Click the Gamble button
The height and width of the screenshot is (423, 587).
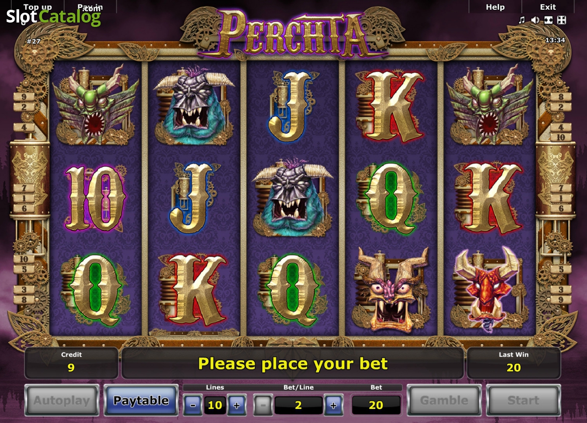[444, 400]
